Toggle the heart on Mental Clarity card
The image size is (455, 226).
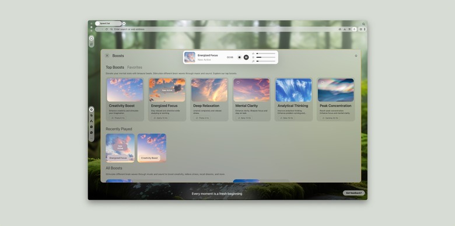[238, 82]
